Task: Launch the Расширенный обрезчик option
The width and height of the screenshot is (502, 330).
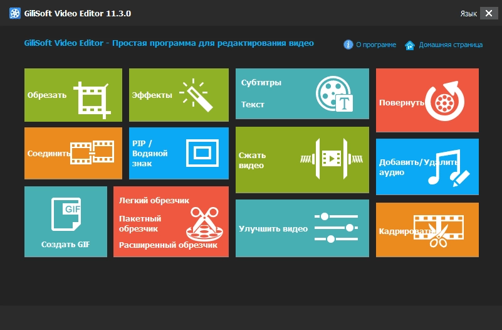Action: [x=168, y=245]
